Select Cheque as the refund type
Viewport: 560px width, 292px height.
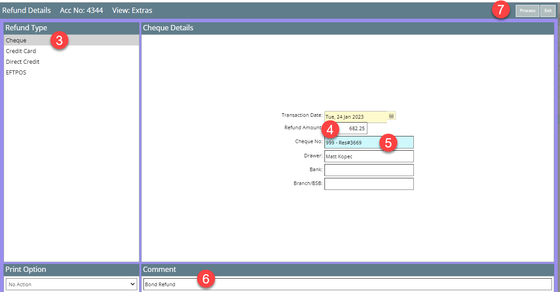(x=16, y=41)
